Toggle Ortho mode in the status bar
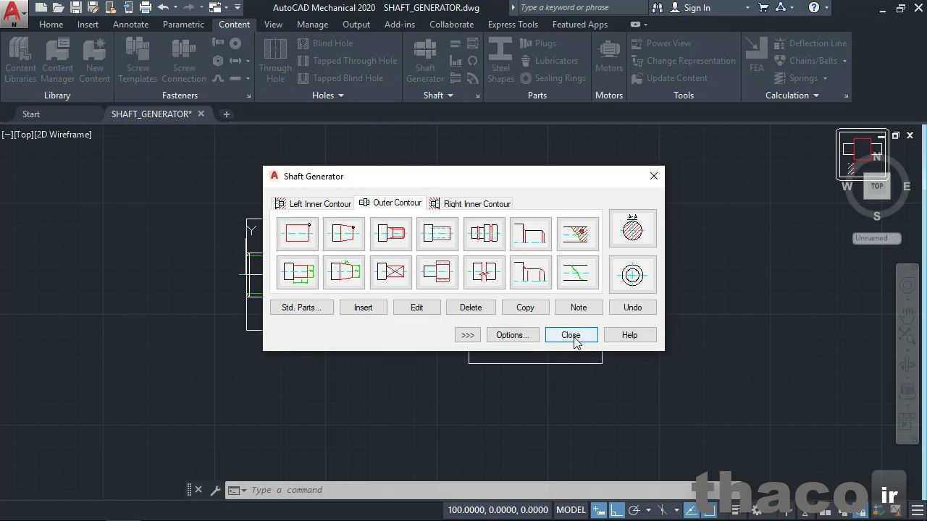Screen dimensions: 927x521 coord(616,509)
